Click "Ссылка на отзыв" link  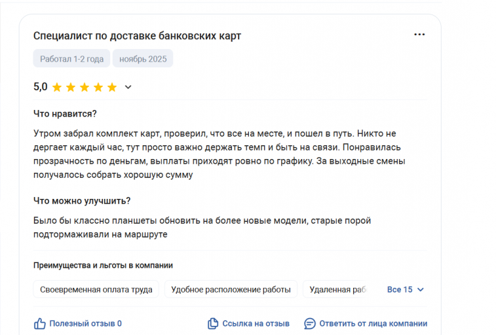point(256,323)
